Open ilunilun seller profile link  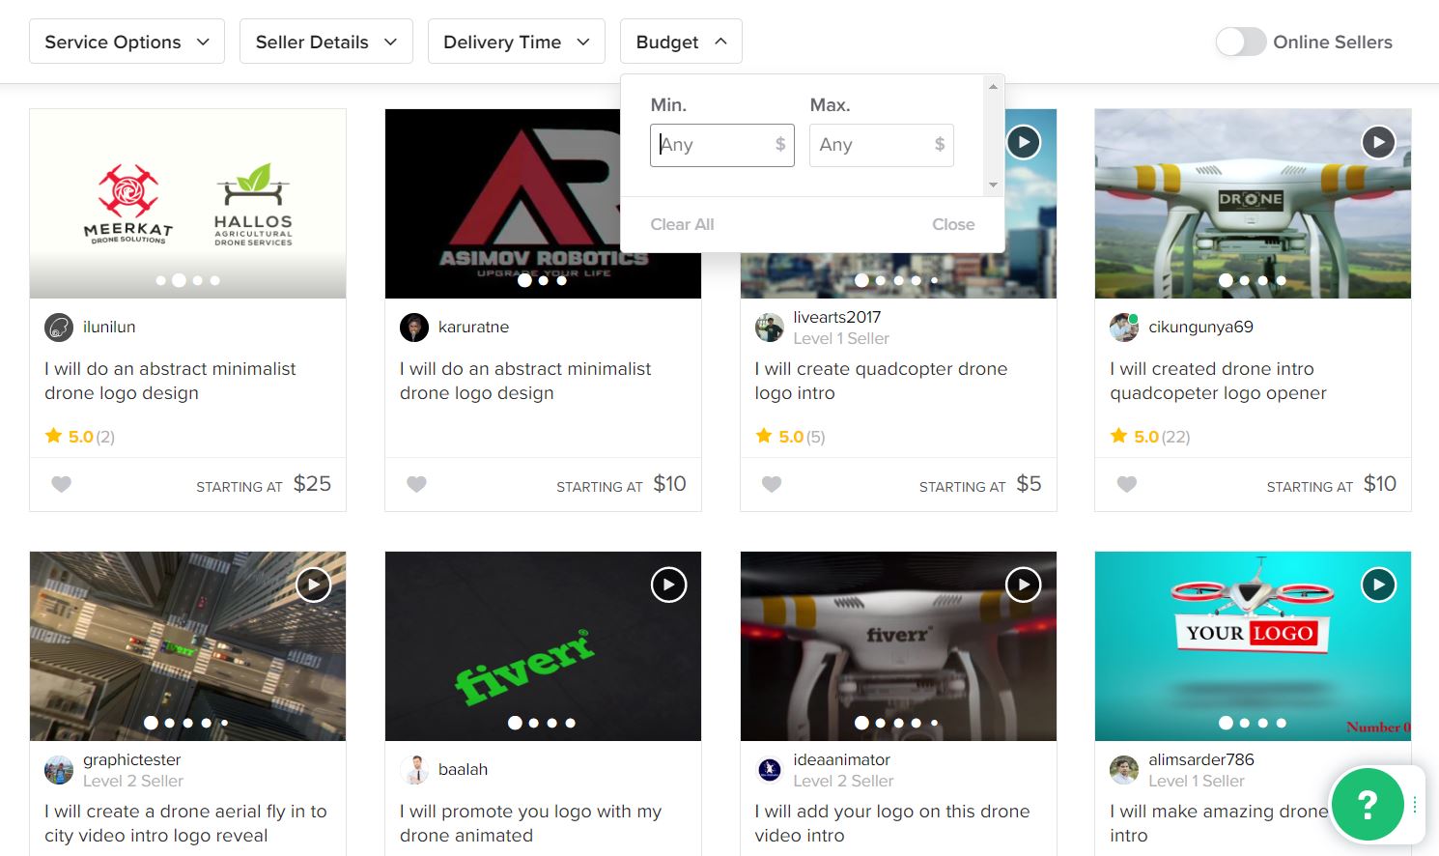pyautogui.click(x=109, y=328)
